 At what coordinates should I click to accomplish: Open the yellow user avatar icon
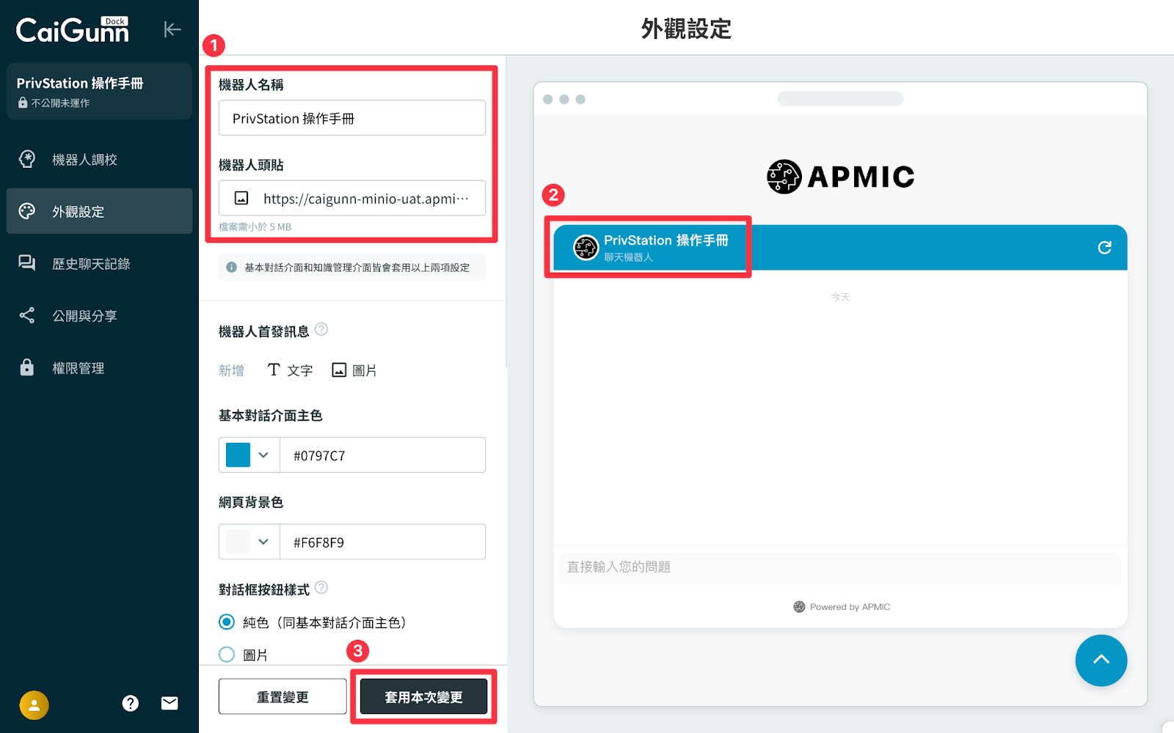point(34,705)
